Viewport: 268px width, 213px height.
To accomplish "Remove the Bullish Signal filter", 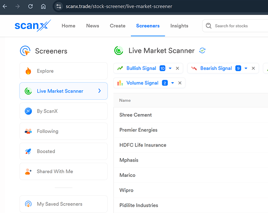I will 178,68.
